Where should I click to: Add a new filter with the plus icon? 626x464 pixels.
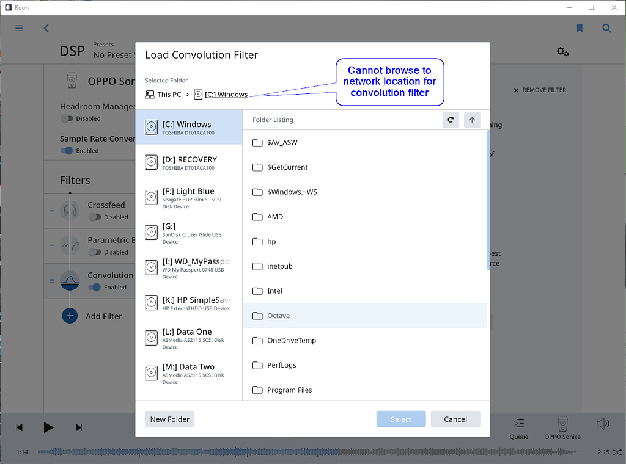tap(70, 316)
